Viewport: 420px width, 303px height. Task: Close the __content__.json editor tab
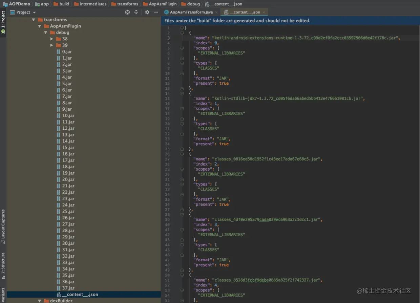[x=264, y=12]
